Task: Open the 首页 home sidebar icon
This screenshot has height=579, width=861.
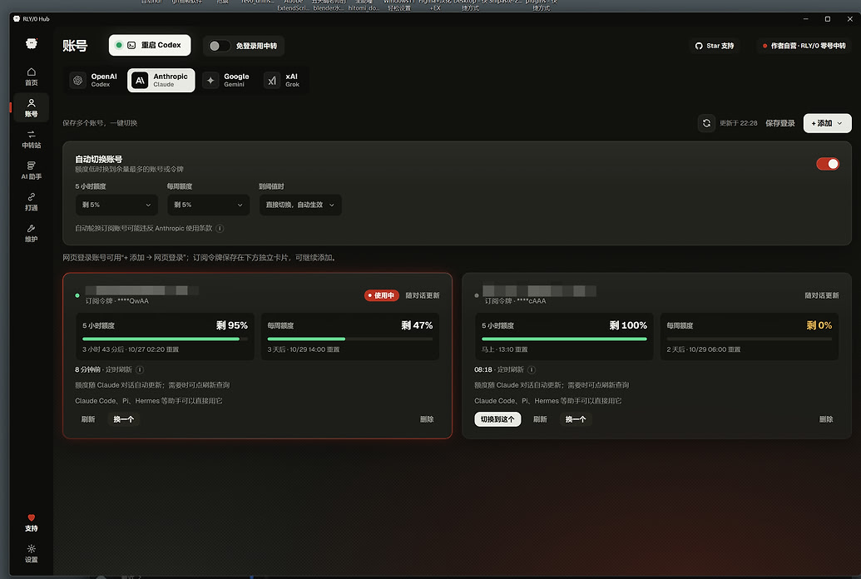Action: (x=32, y=76)
